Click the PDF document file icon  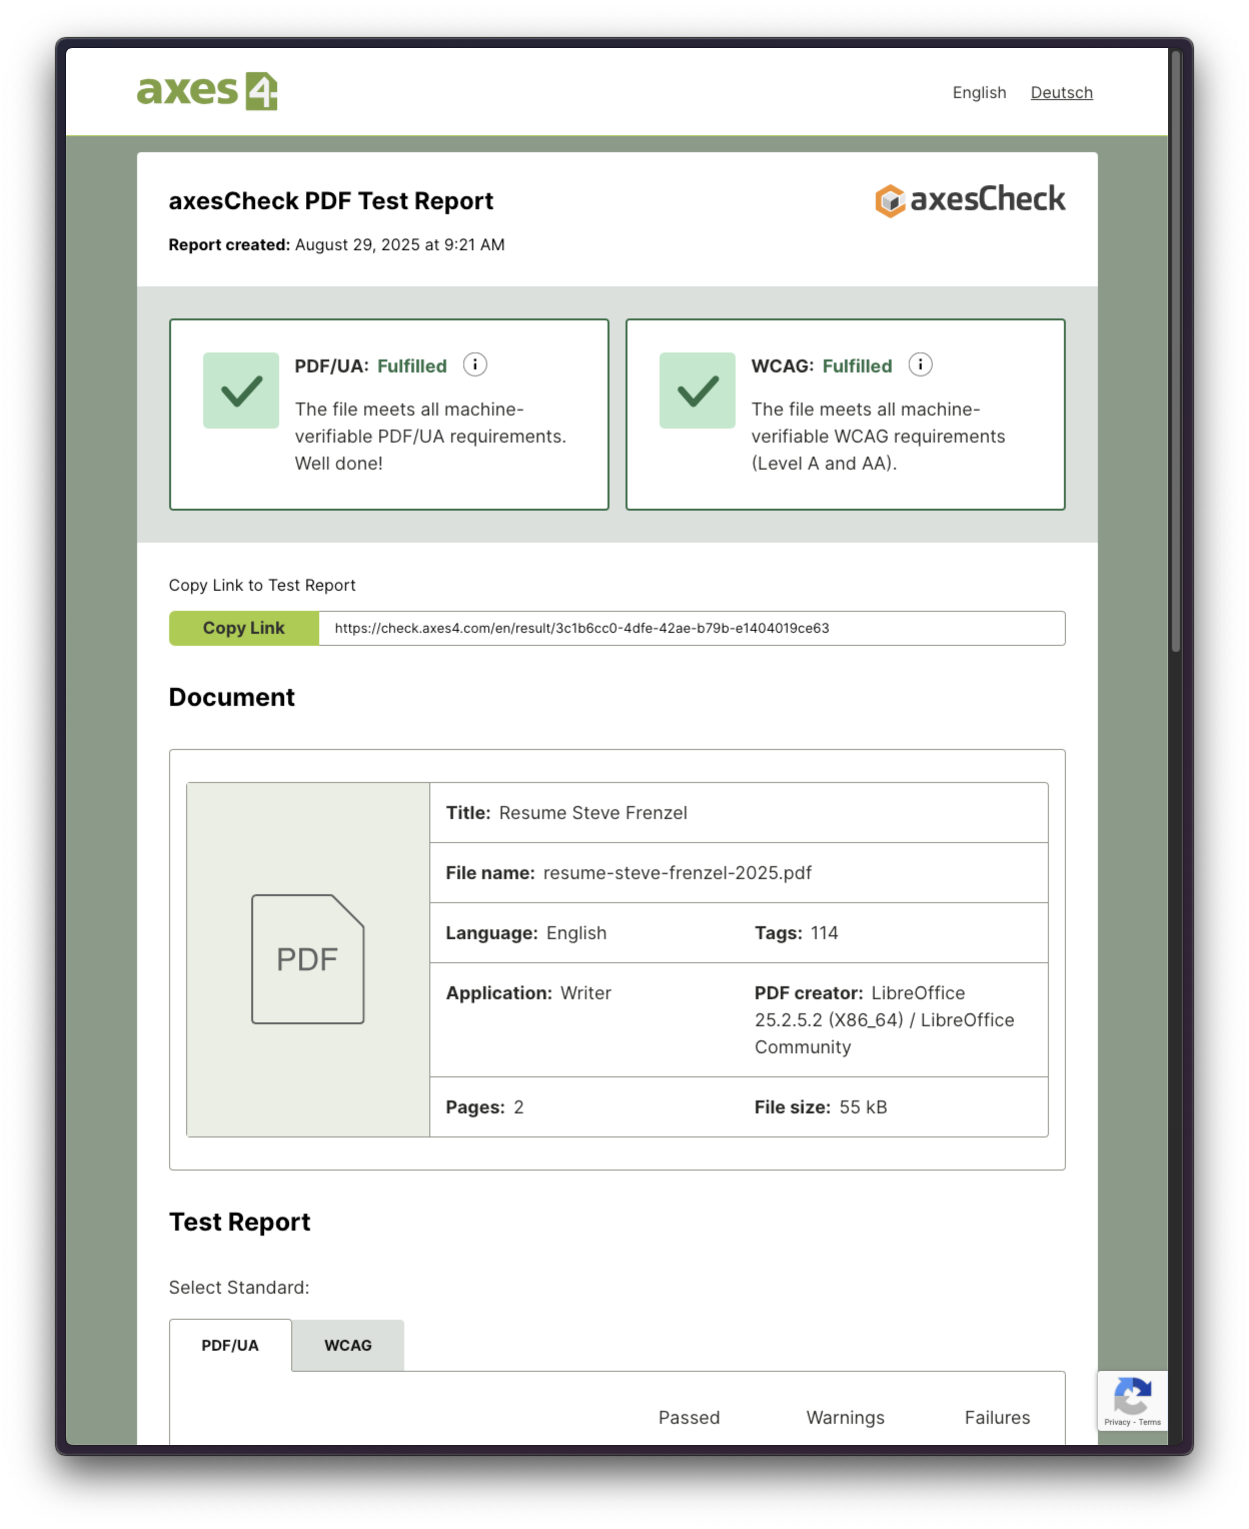[307, 959]
